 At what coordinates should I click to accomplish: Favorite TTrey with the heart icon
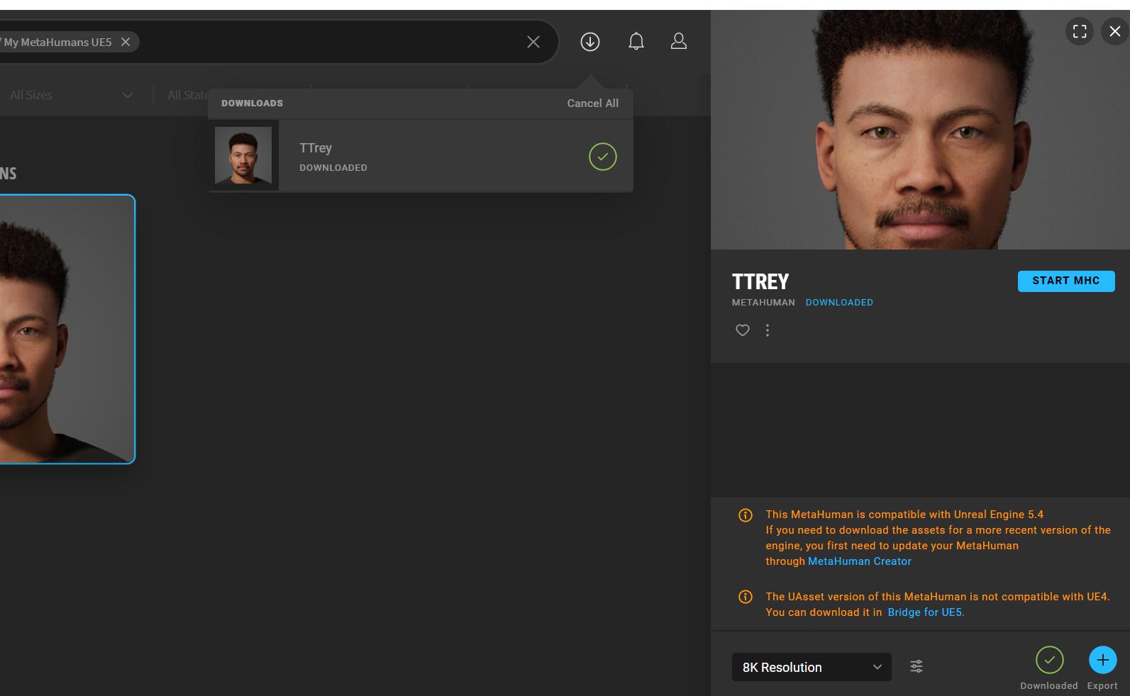pos(742,330)
